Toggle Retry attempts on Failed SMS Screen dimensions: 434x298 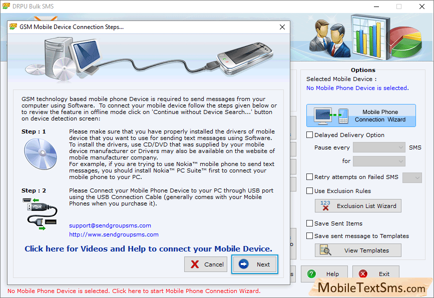point(309,177)
